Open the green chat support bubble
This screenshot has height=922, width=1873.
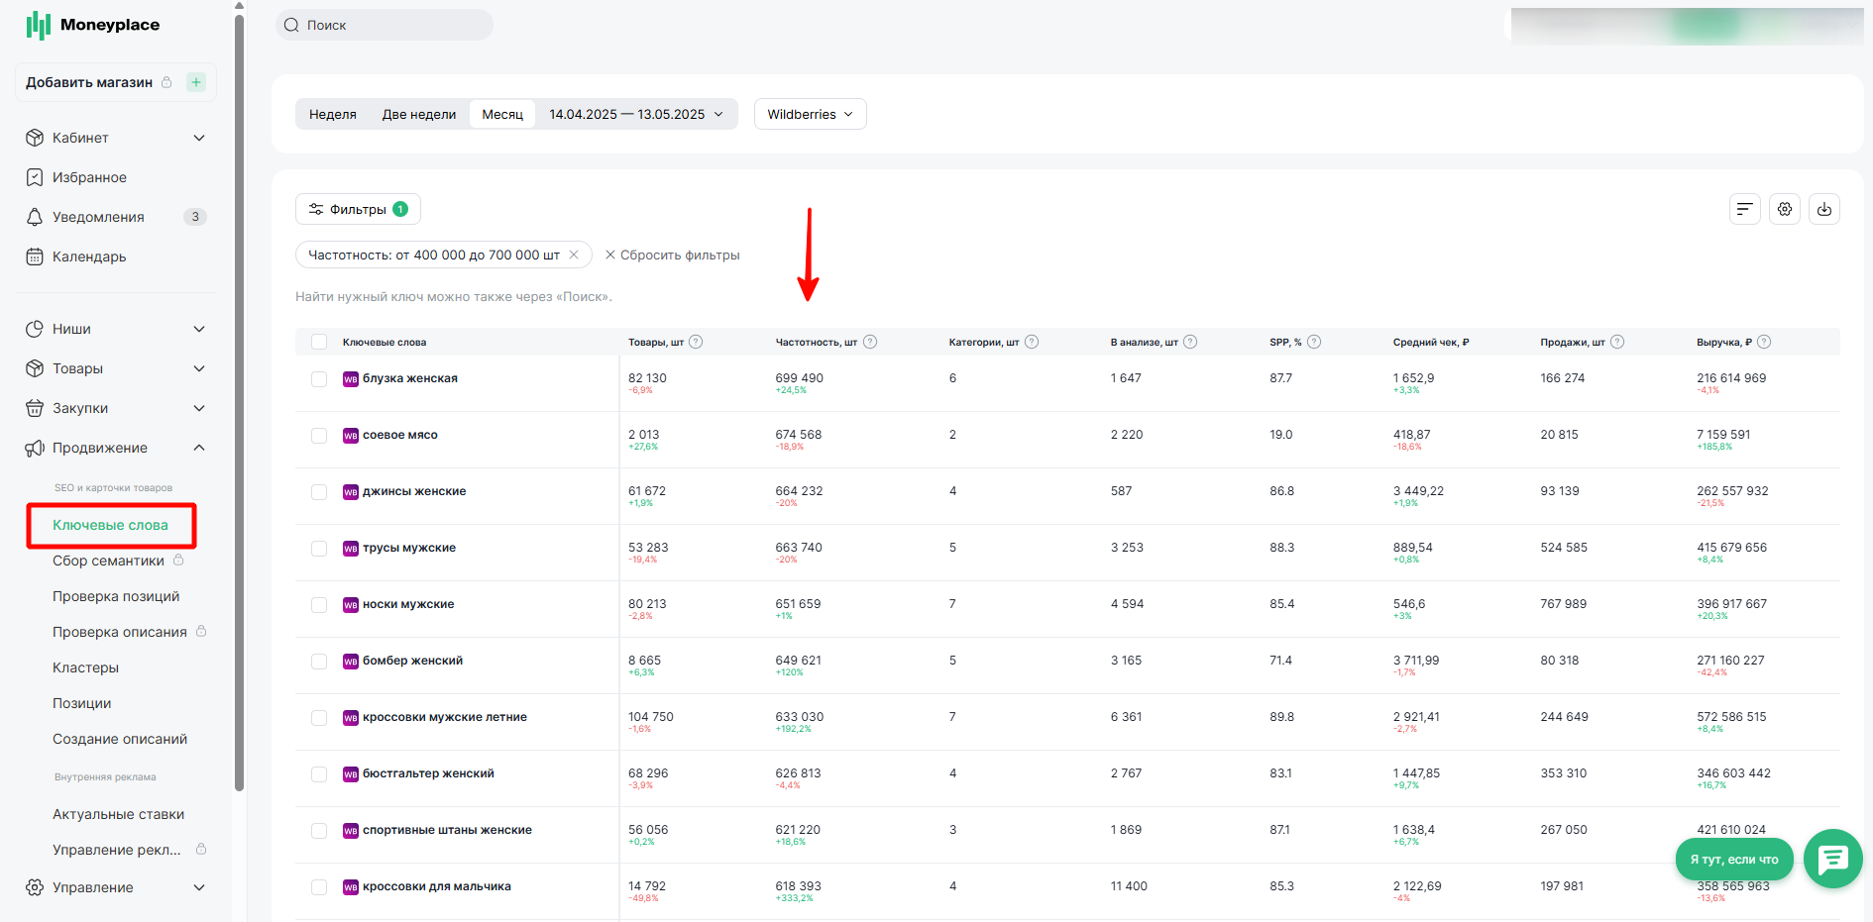click(1832, 859)
